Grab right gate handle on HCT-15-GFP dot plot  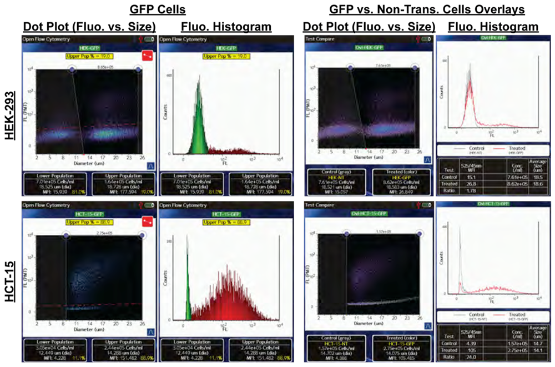click(x=142, y=235)
